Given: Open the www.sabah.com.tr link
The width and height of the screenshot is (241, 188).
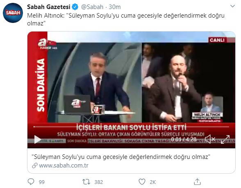Looking at the screenshot, I should pyautogui.click(x=64, y=165).
